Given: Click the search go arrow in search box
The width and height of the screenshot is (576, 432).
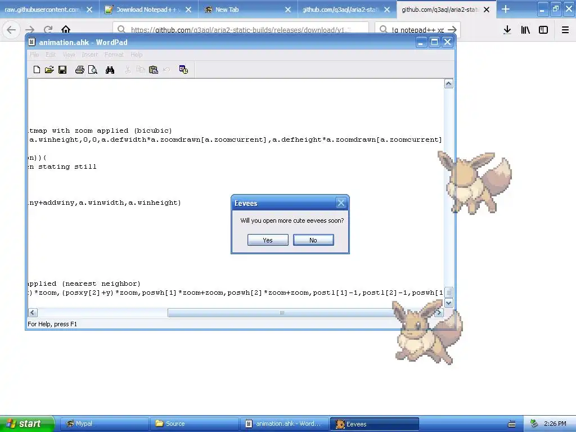Looking at the screenshot, I should (x=453, y=30).
